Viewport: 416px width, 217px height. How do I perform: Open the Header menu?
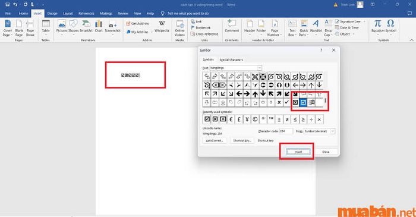pyautogui.click(x=250, y=27)
